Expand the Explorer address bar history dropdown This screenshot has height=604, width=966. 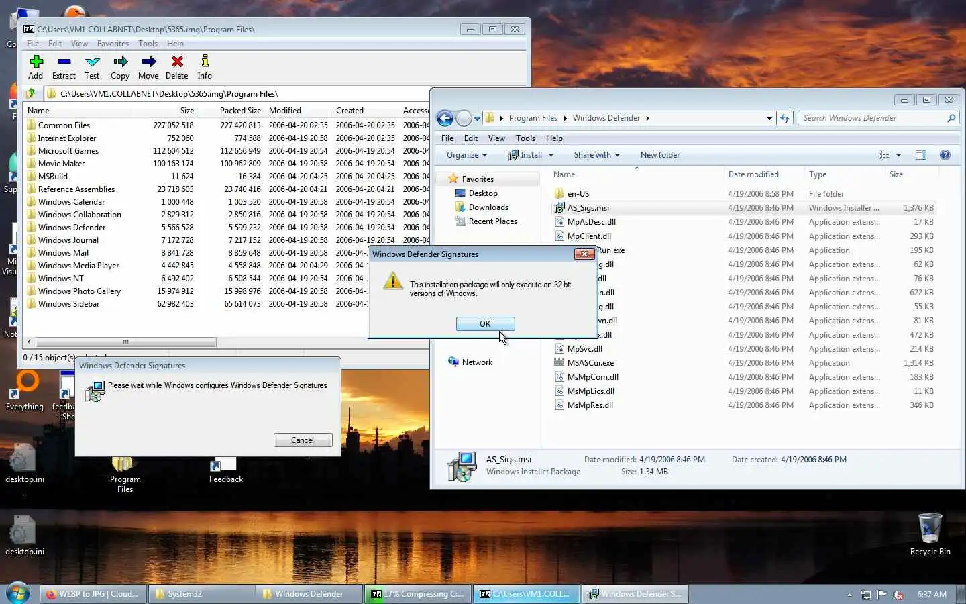769,118
